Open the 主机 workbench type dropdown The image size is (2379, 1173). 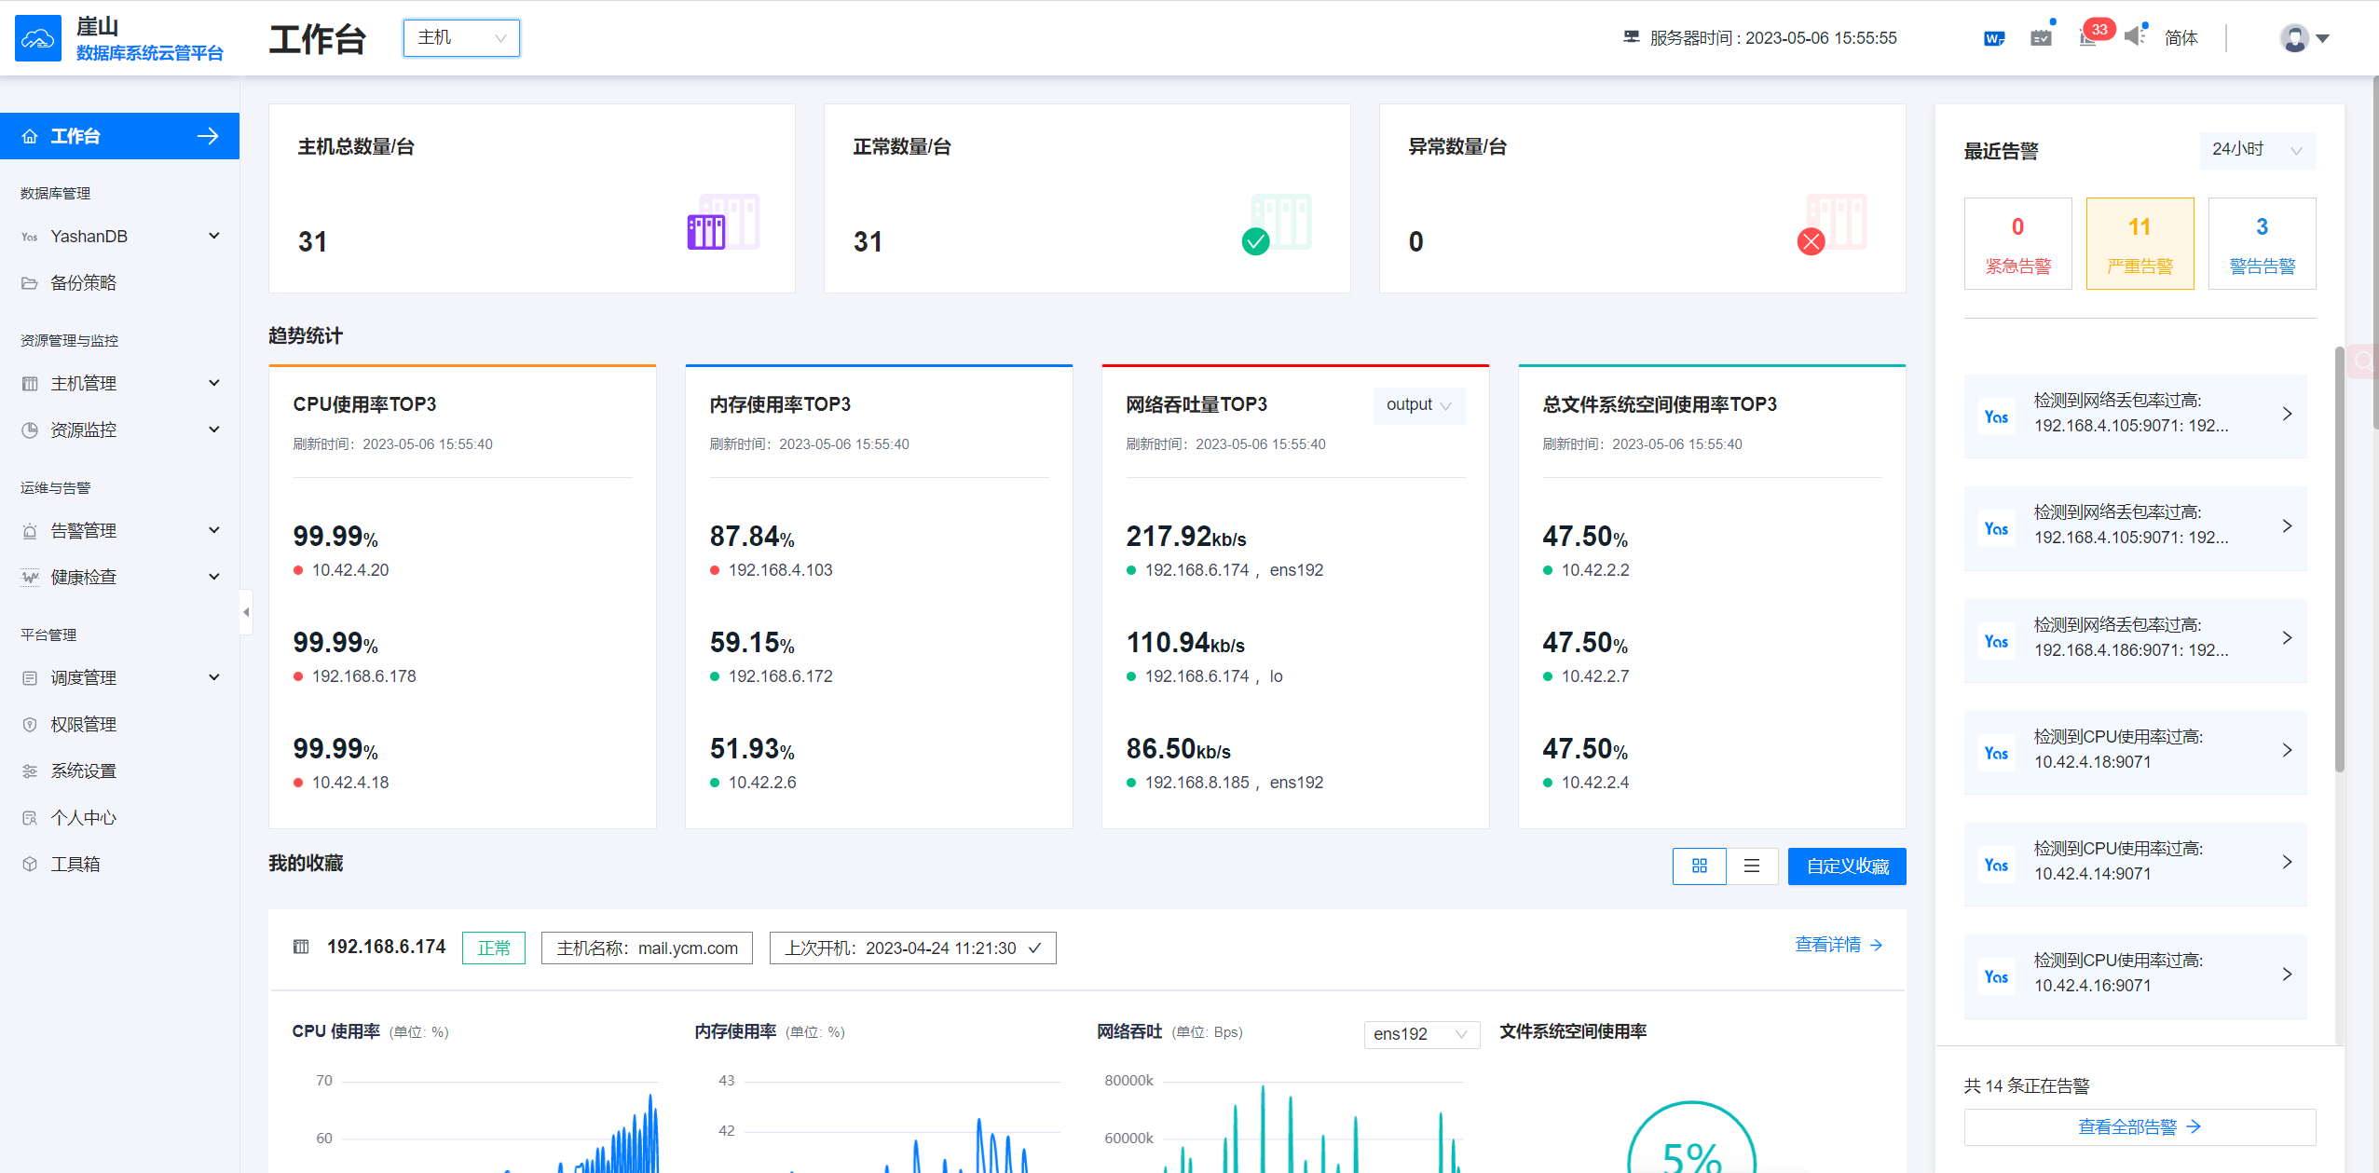461,38
